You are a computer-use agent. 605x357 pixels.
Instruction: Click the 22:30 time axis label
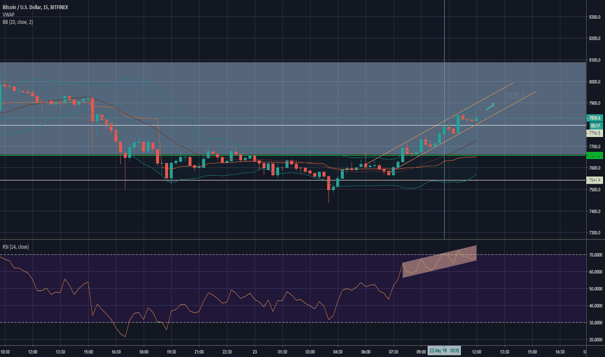pyautogui.click(x=227, y=352)
